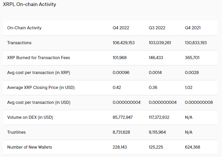Screen dimensions: 222x157
Task: Click N/A in the Trustlines row
Action: point(189,132)
